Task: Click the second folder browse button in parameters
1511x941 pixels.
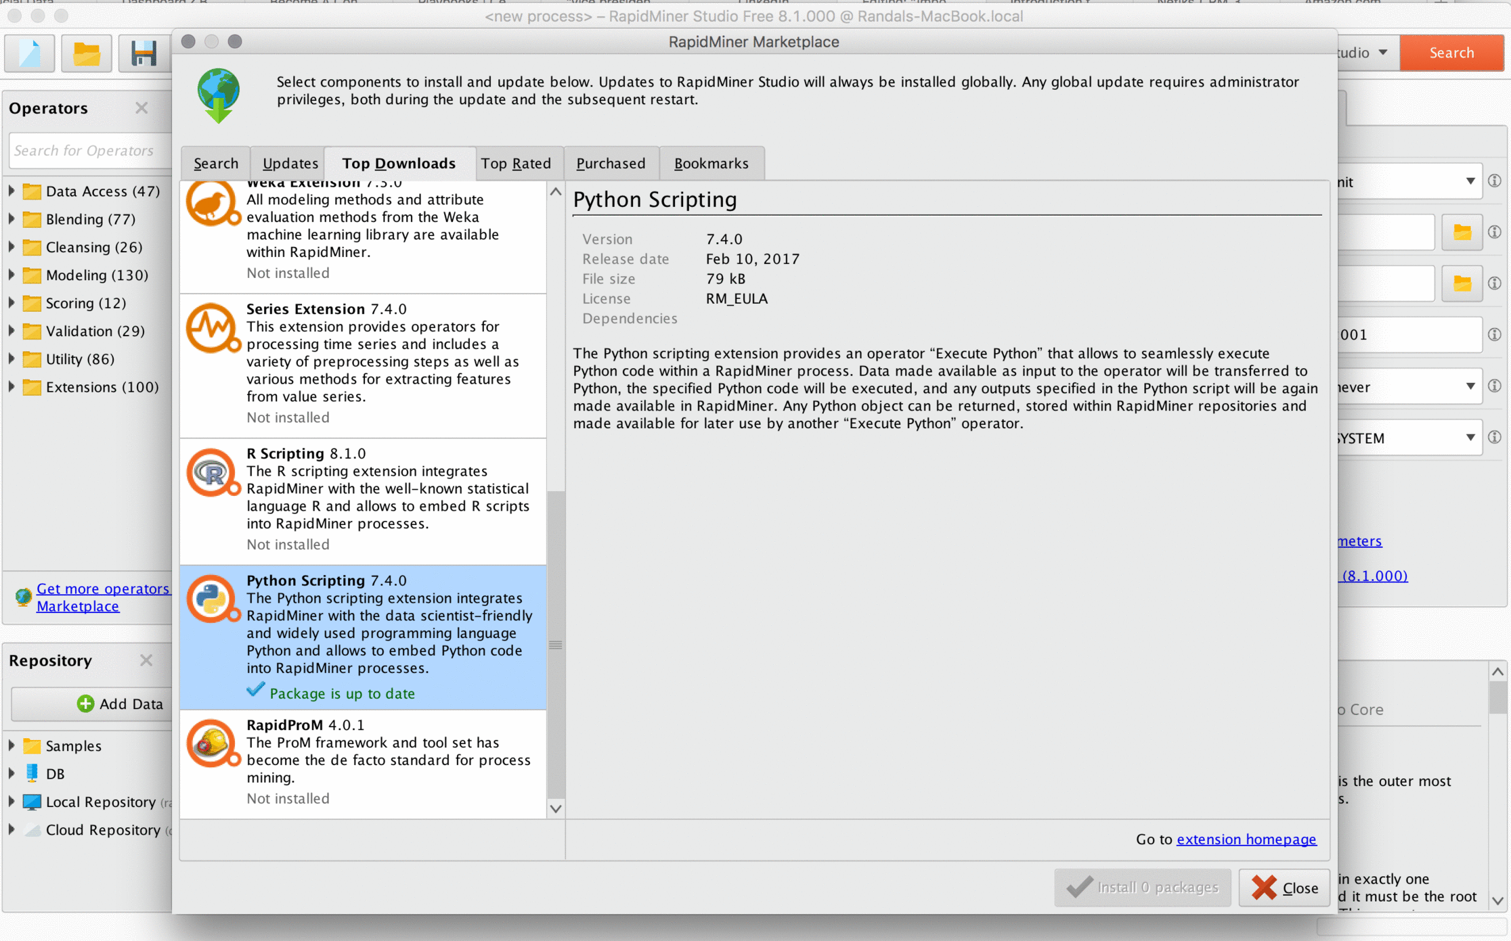Action: [x=1462, y=283]
